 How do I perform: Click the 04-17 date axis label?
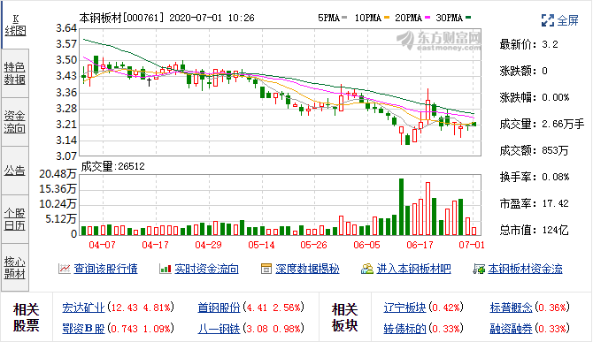tap(155, 245)
